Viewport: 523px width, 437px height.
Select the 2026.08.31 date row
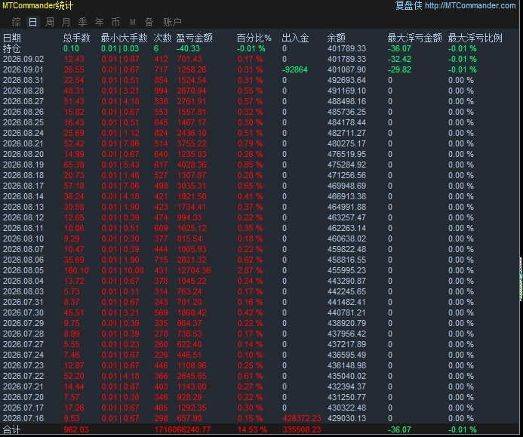(x=23, y=81)
